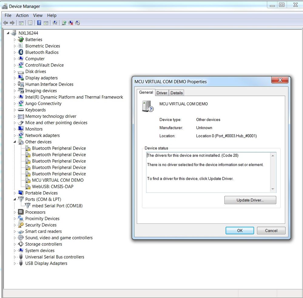
Task: Close the MCU VIRTUAL COM DEMO Properties dialog
Action: pyautogui.click(x=280, y=80)
